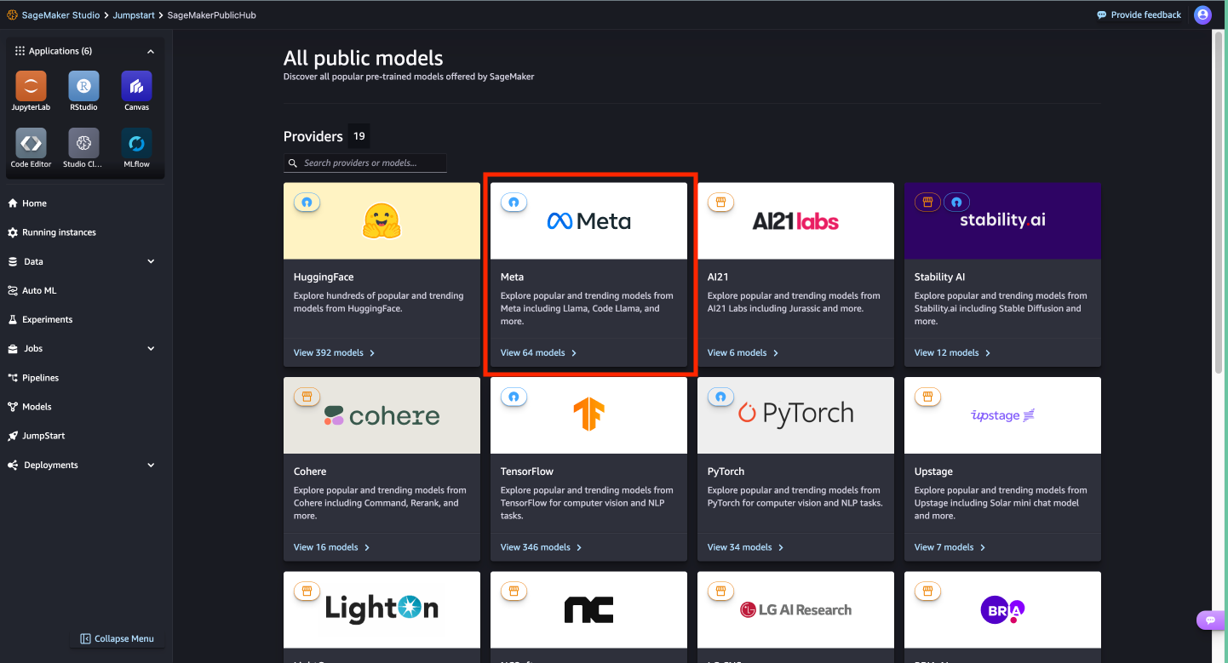Open the Studio Classic application icon
This screenshot has height=663, width=1228.
83,143
